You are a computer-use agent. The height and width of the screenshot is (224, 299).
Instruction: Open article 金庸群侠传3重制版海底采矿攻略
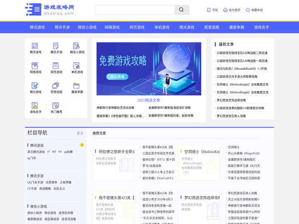click(169, 108)
